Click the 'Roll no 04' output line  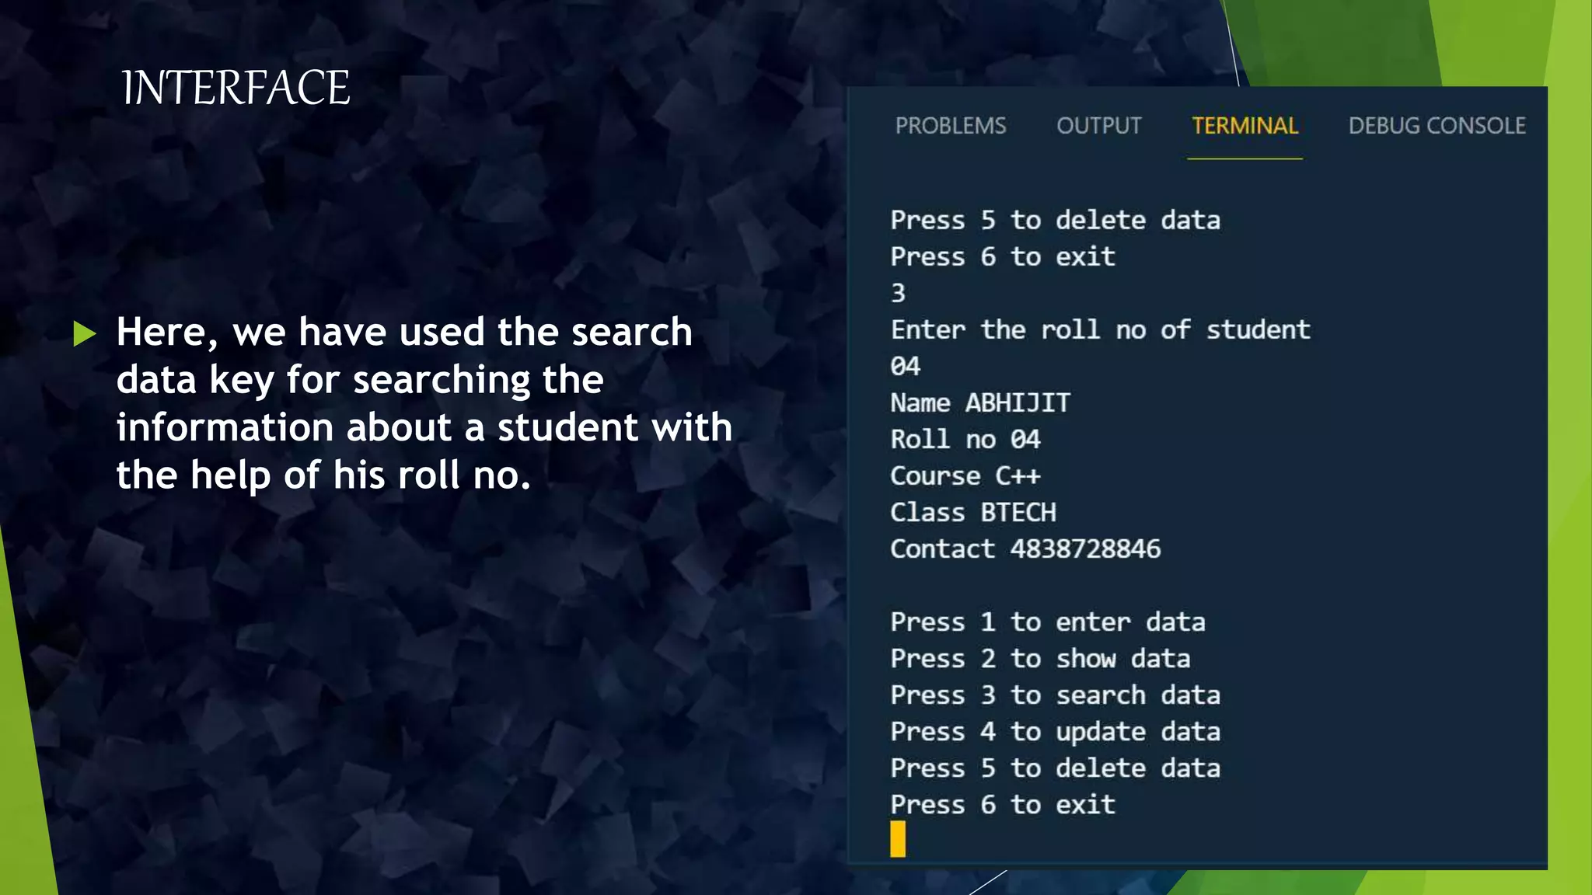(x=965, y=439)
